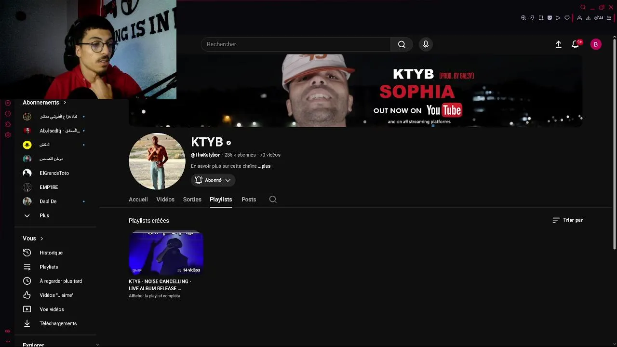Select the Playlists channel tab
617x347 pixels.
coord(221,200)
